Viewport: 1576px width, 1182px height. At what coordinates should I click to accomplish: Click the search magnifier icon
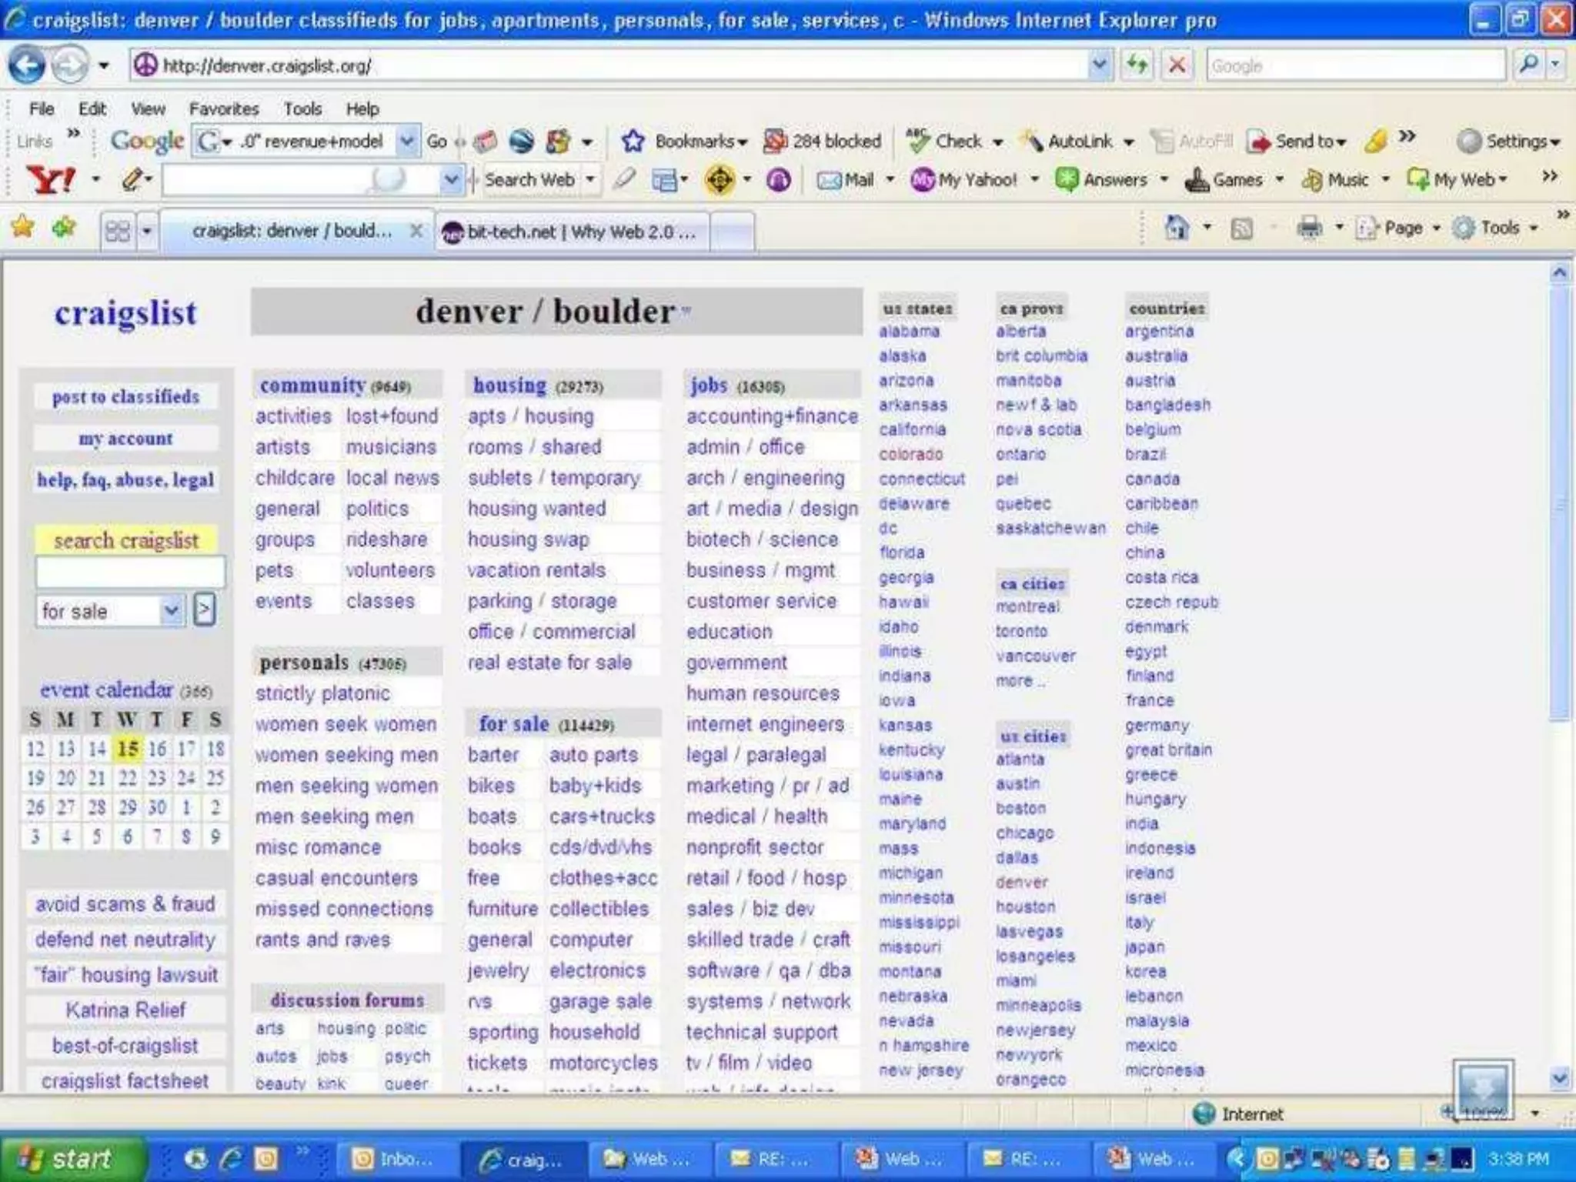[x=1529, y=65]
